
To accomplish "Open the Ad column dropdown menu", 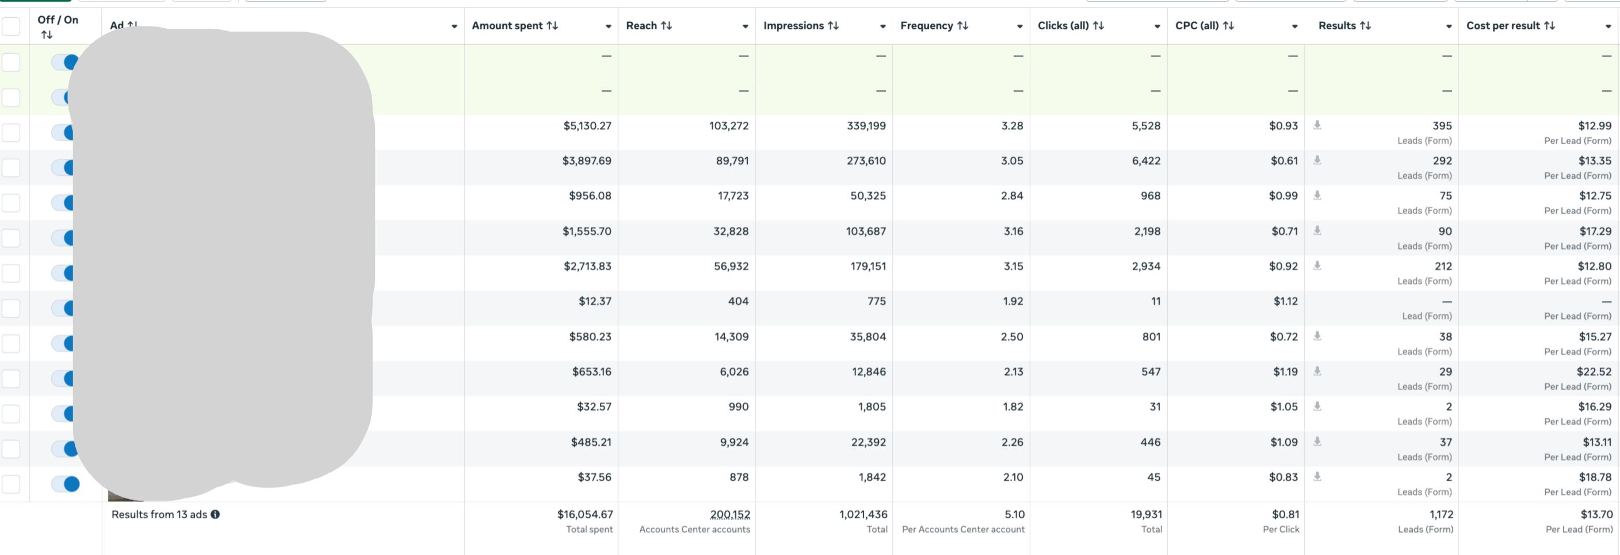I will click(x=454, y=26).
